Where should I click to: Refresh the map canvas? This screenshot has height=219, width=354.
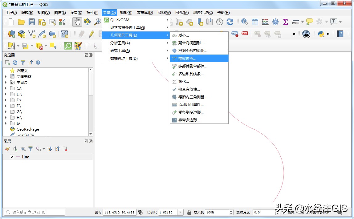pyautogui.click(x=230, y=22)
